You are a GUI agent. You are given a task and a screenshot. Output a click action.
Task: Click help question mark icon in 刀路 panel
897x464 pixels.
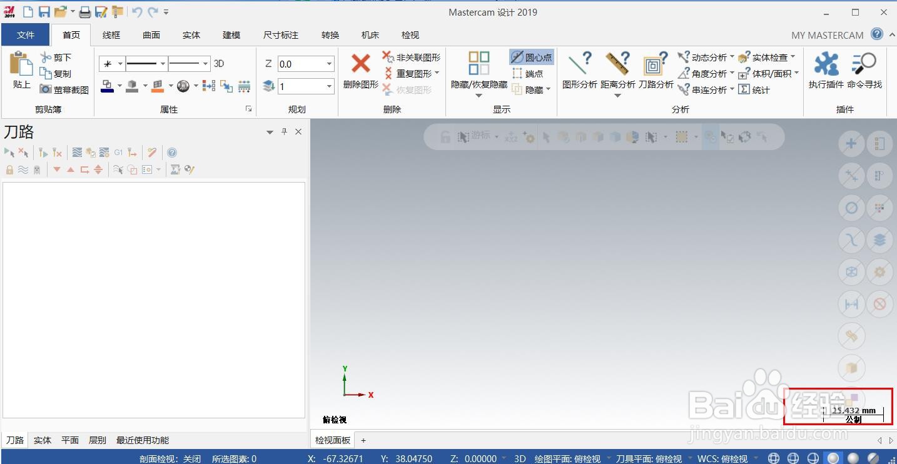172,152
